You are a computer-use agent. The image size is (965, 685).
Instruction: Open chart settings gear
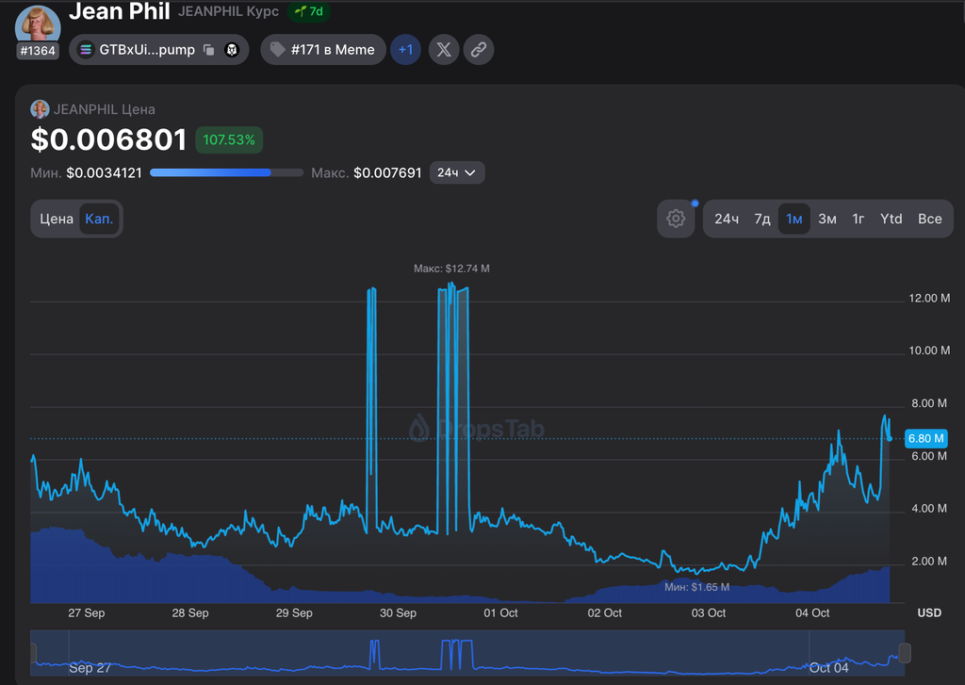point(676,219)
